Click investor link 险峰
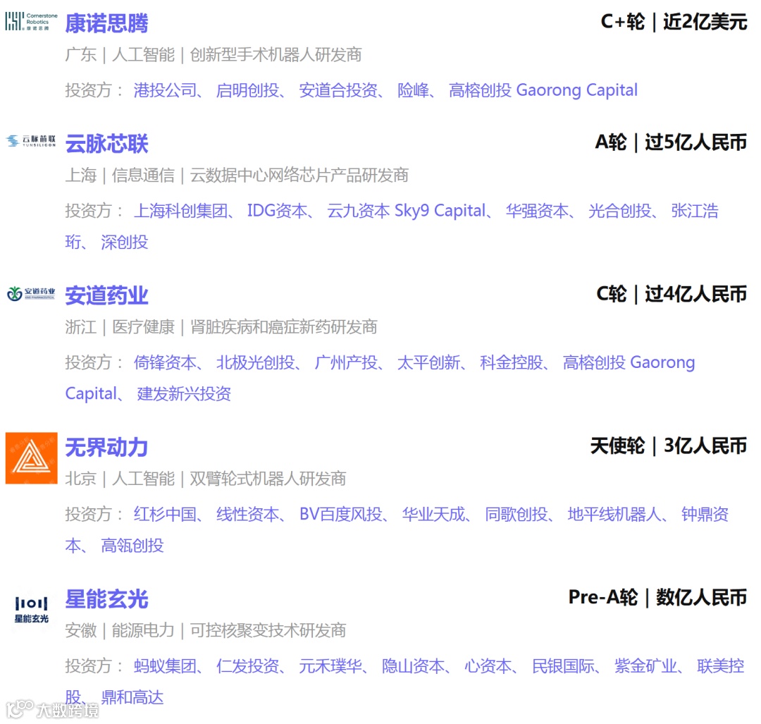 (413, 90)
